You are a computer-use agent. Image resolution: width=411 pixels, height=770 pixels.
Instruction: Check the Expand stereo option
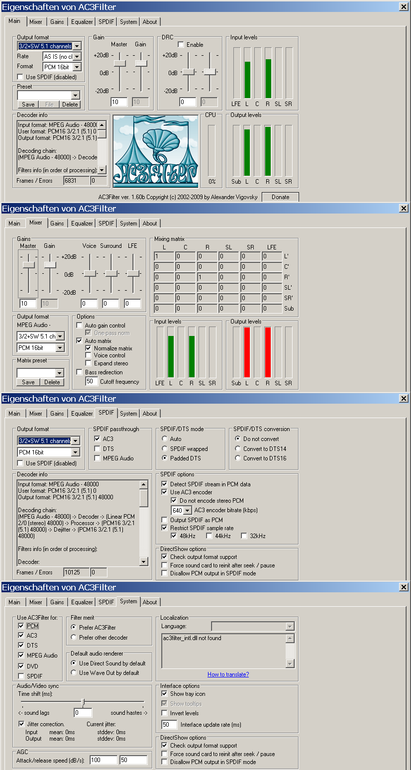pyautogui.click(x=89, y=363)
